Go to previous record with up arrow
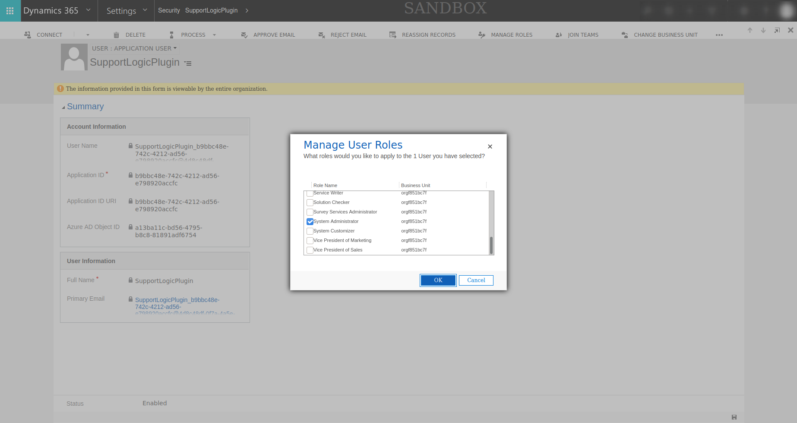Screen dimensions: 797x423 [x=750, y=30]
